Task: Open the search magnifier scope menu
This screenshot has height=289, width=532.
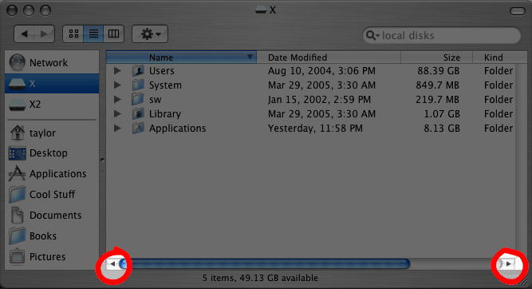Action: (372, 35)
